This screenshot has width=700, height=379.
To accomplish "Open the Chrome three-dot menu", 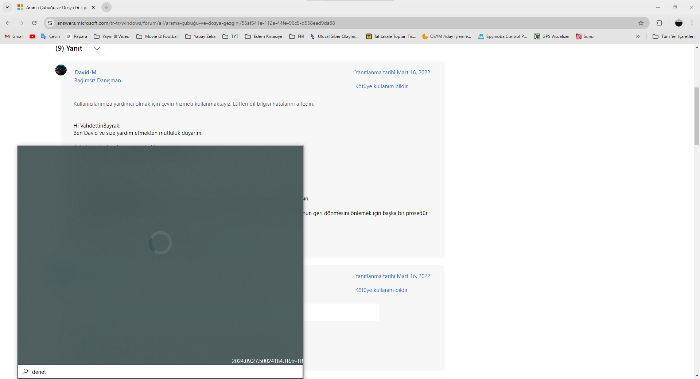I will click(x=692, y=23).
